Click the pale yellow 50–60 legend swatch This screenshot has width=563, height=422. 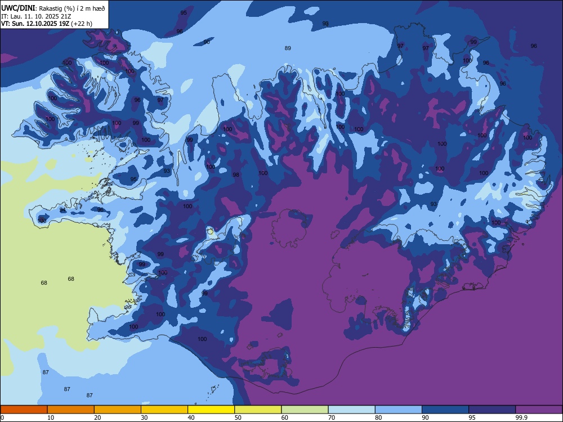point(258,410)
